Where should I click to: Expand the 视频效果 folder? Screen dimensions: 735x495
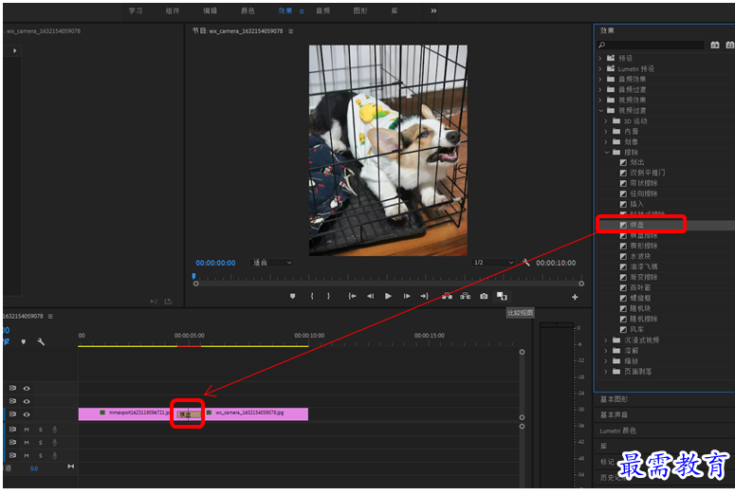[600, 100]
